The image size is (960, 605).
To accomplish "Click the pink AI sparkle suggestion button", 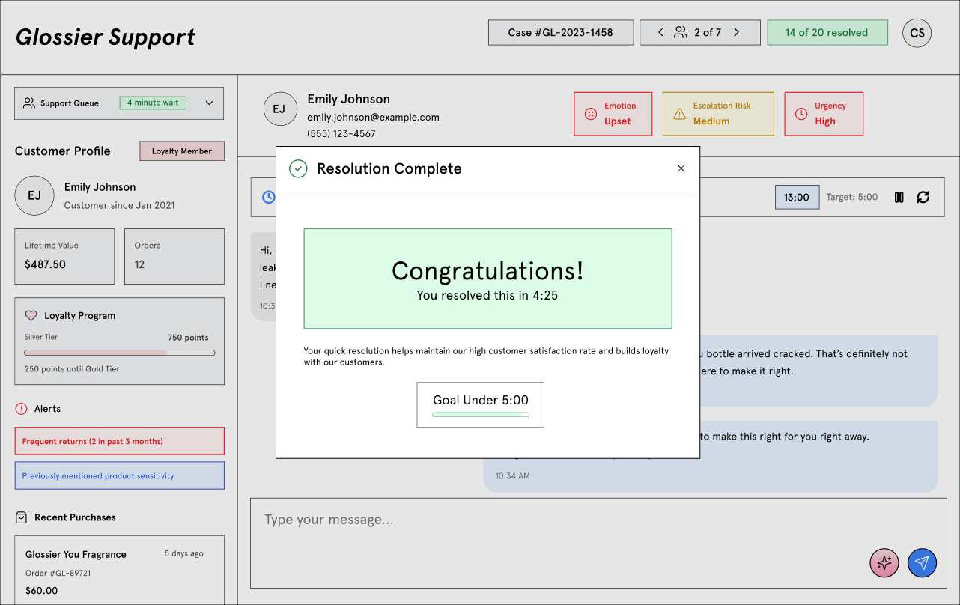I will click(884, 562).
